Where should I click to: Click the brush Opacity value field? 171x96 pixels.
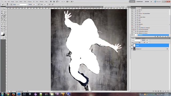[34, 5]
